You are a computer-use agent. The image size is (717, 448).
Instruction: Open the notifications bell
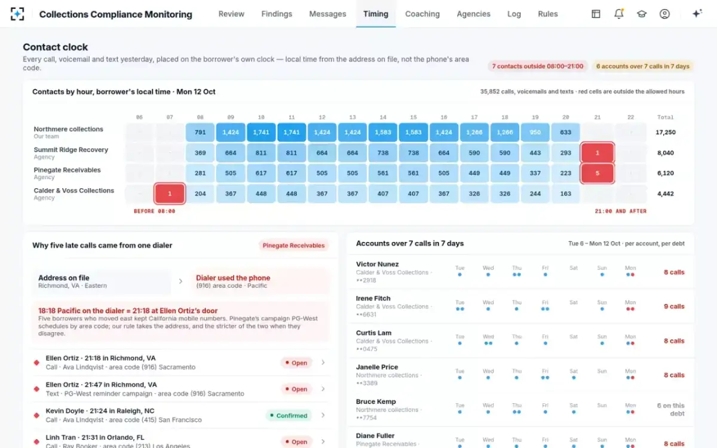click(x=619, y=14)
